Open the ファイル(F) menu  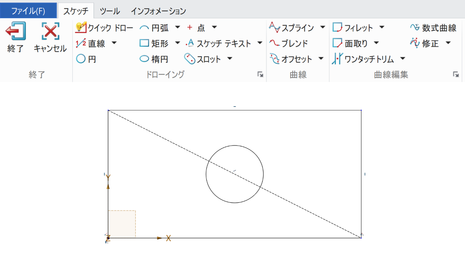(28, 11)
